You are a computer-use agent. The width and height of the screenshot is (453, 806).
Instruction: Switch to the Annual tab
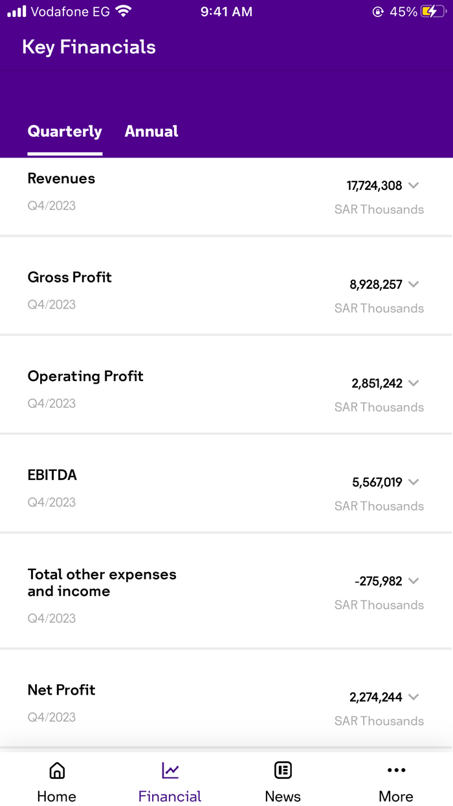click(x=151, y=131)
